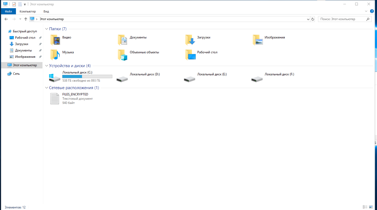Go forward with the right arrow

14,19
